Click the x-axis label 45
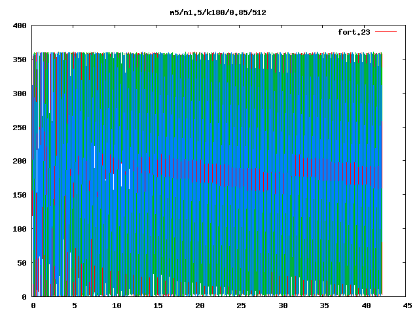This screenshot has height=314, width=419. pos(407,305)
